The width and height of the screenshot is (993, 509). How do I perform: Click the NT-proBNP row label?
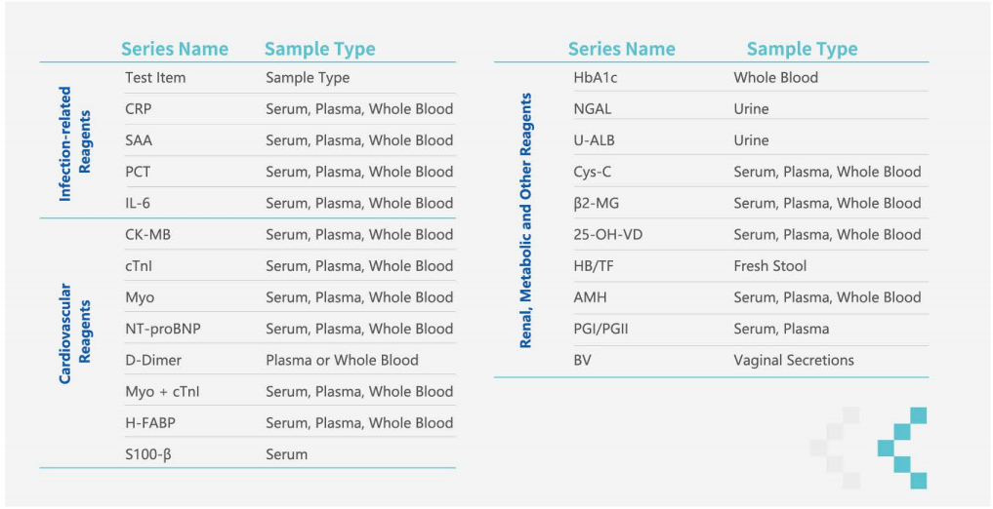pos(163,329)
